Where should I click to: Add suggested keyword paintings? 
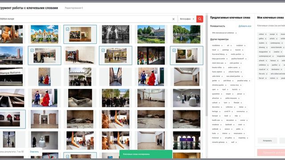[x=231, y=50]
